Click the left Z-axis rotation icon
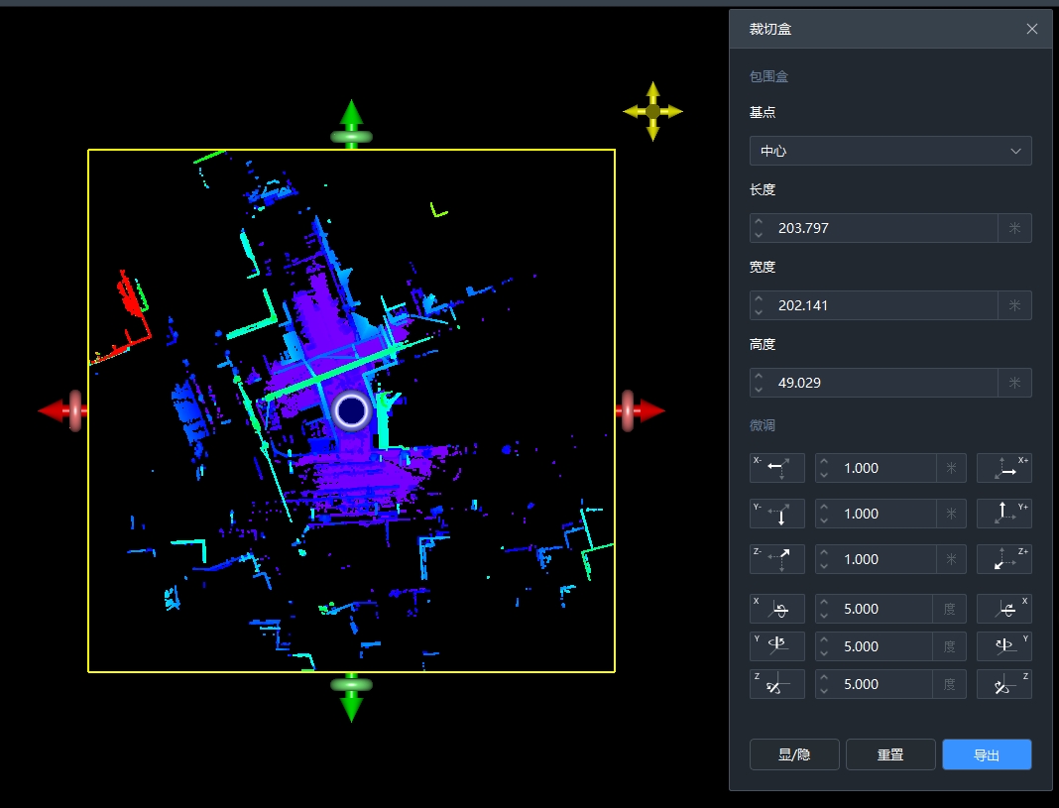Image resolution: width=1059 pixels, height=808 pixels. point(776,684)
